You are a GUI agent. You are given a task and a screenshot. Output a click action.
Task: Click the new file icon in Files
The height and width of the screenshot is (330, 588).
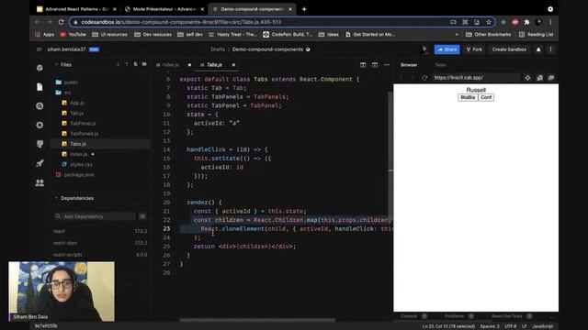pos(135,64)
